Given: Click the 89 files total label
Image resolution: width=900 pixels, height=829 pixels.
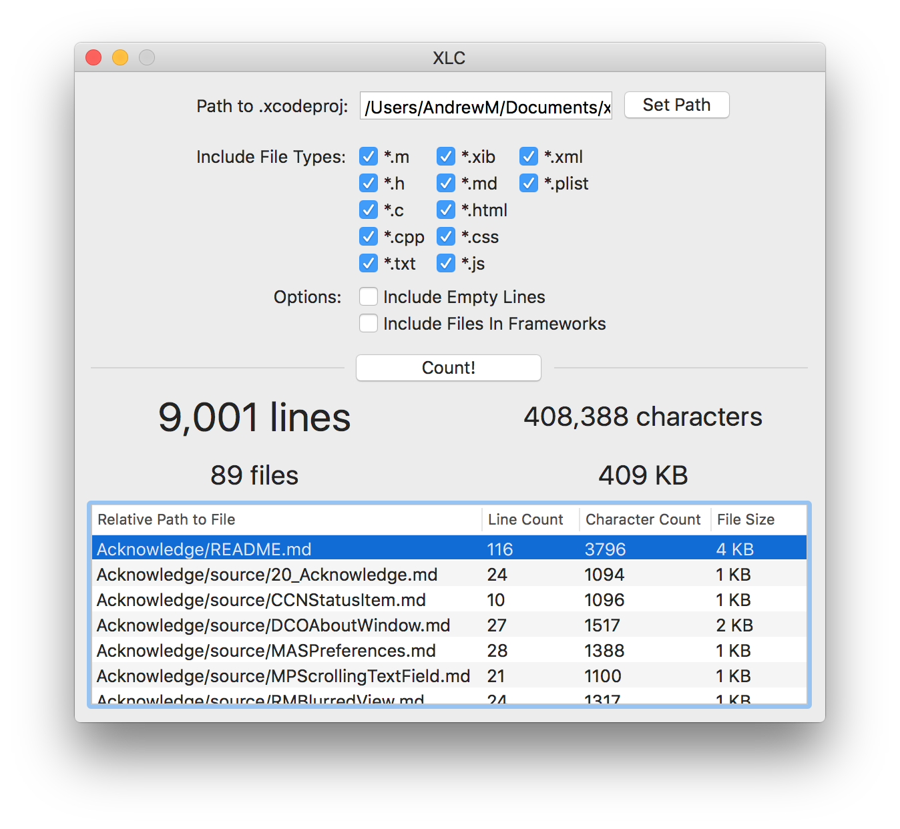Looking at the screenshot, I should [x=254, y=475].
